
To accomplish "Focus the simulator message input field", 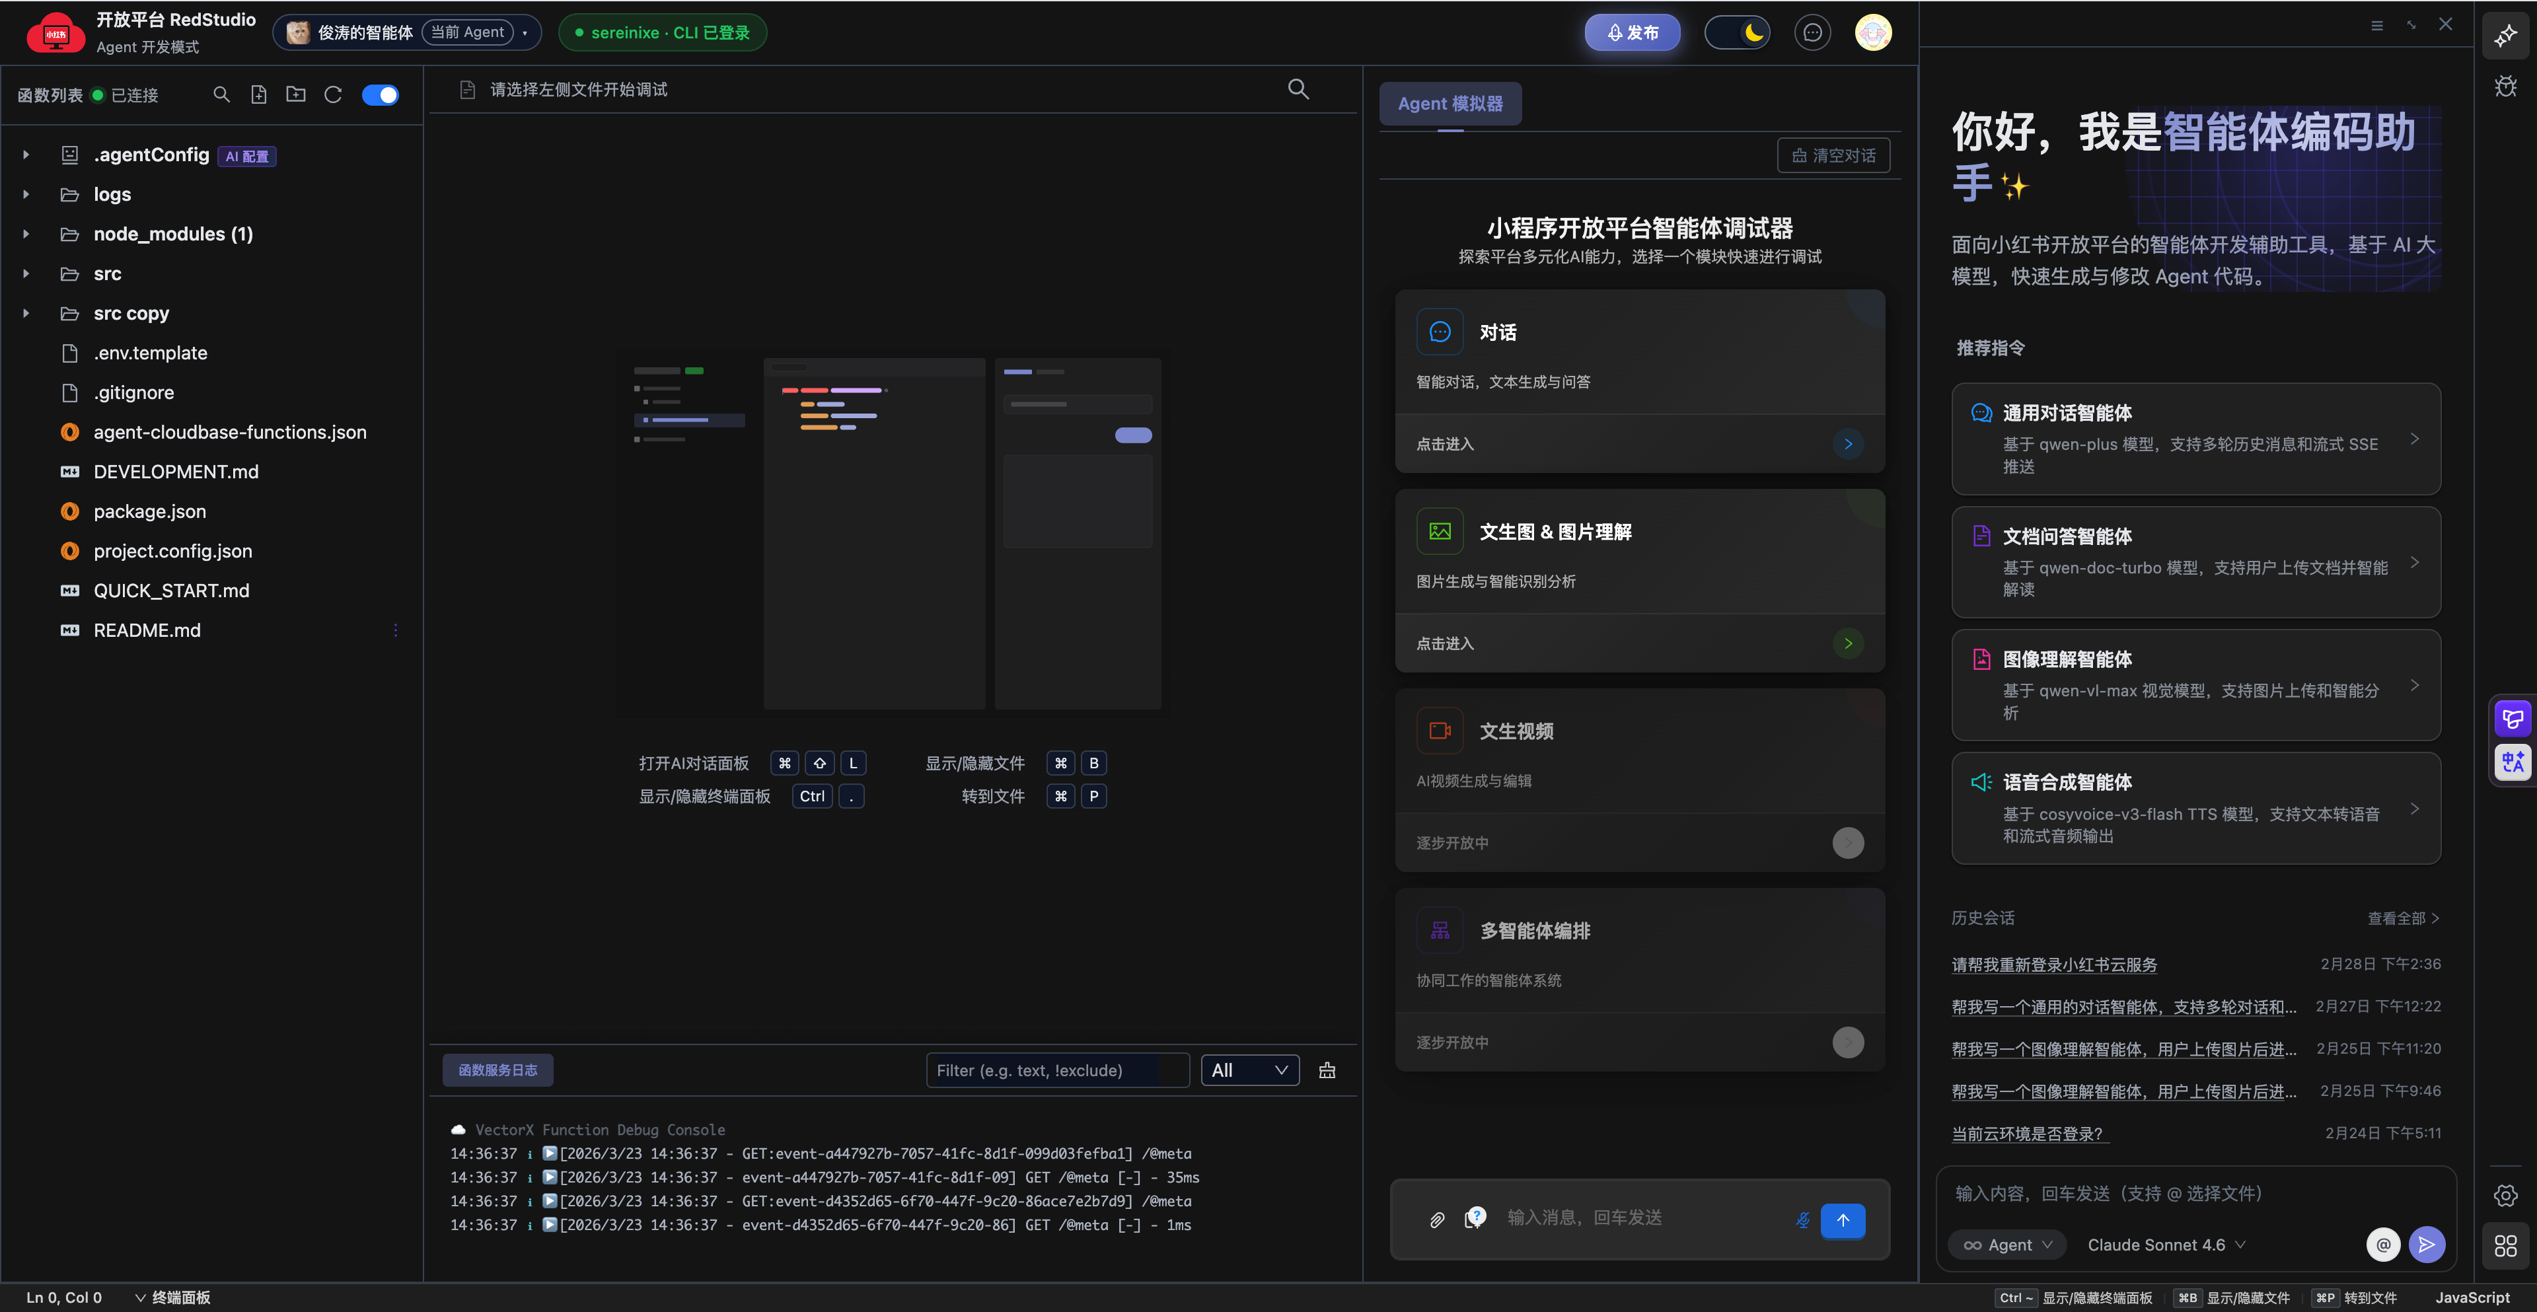I will (1640, 1218).
